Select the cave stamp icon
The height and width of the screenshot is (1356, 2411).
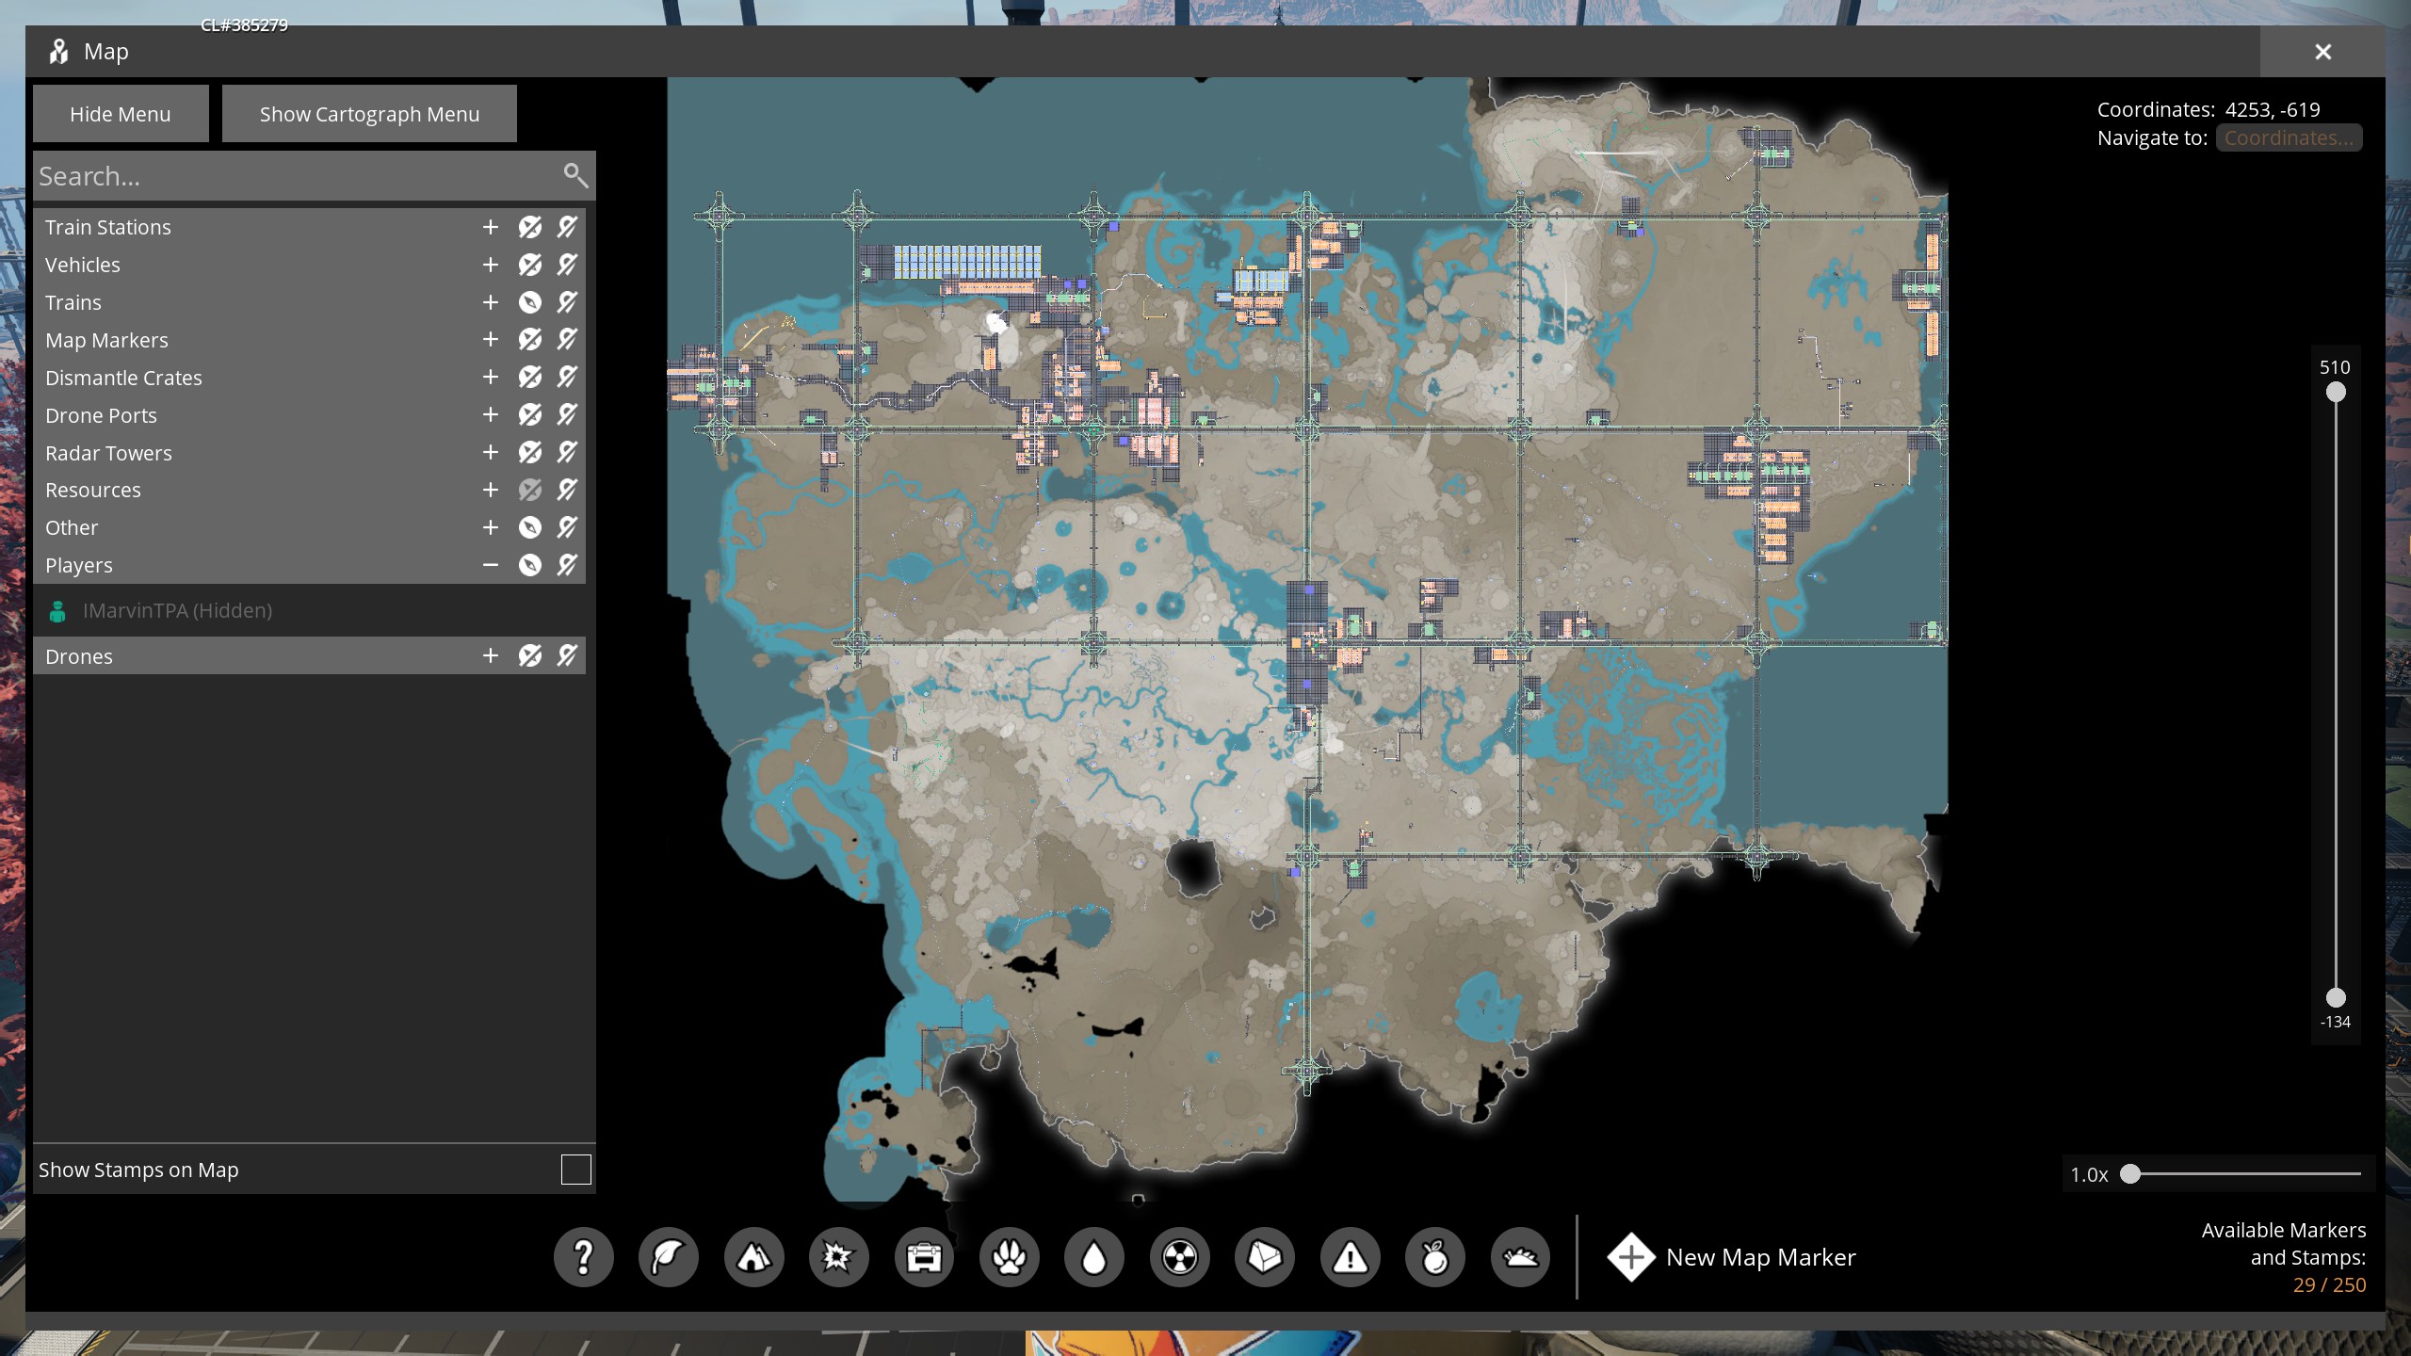[x=753, y=1257]
